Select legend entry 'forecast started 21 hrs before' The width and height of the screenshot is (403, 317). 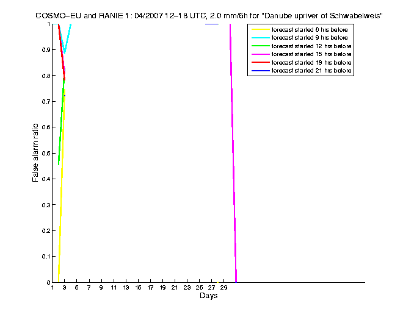(311, 72)
